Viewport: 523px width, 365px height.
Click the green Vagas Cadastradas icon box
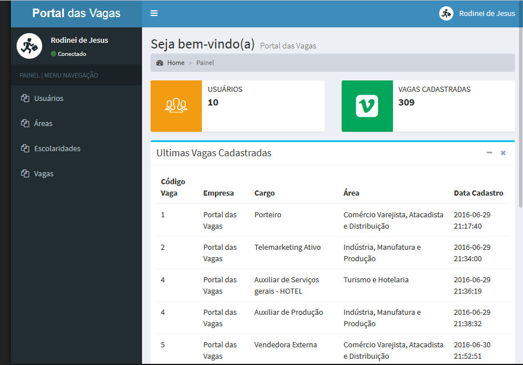pyautogui.click(x=367, y=106)
